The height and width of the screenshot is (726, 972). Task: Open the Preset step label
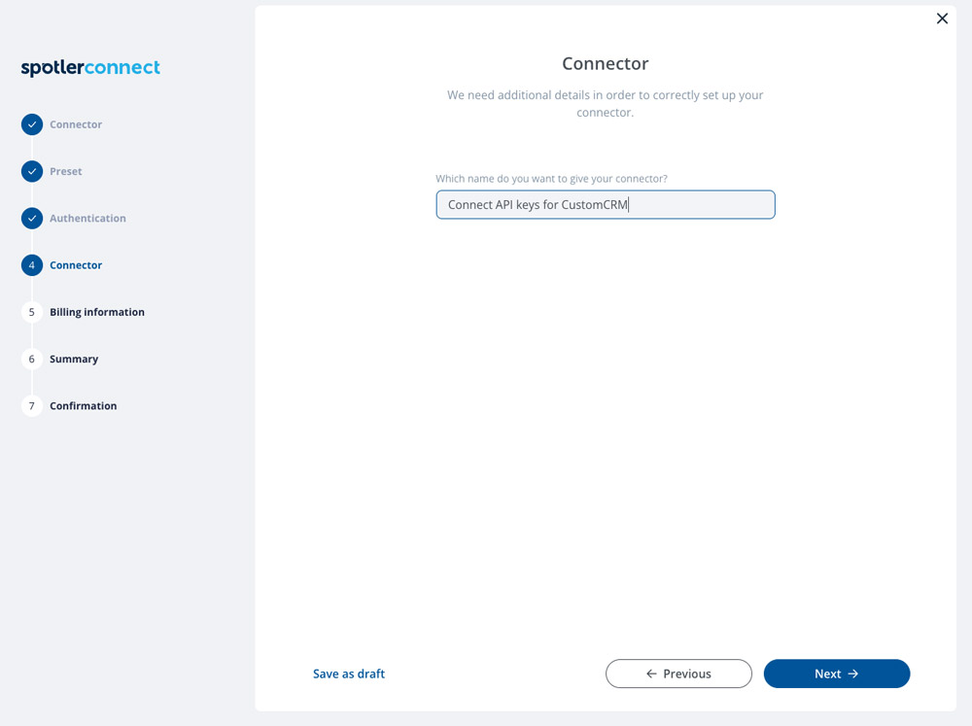(66, 171)
